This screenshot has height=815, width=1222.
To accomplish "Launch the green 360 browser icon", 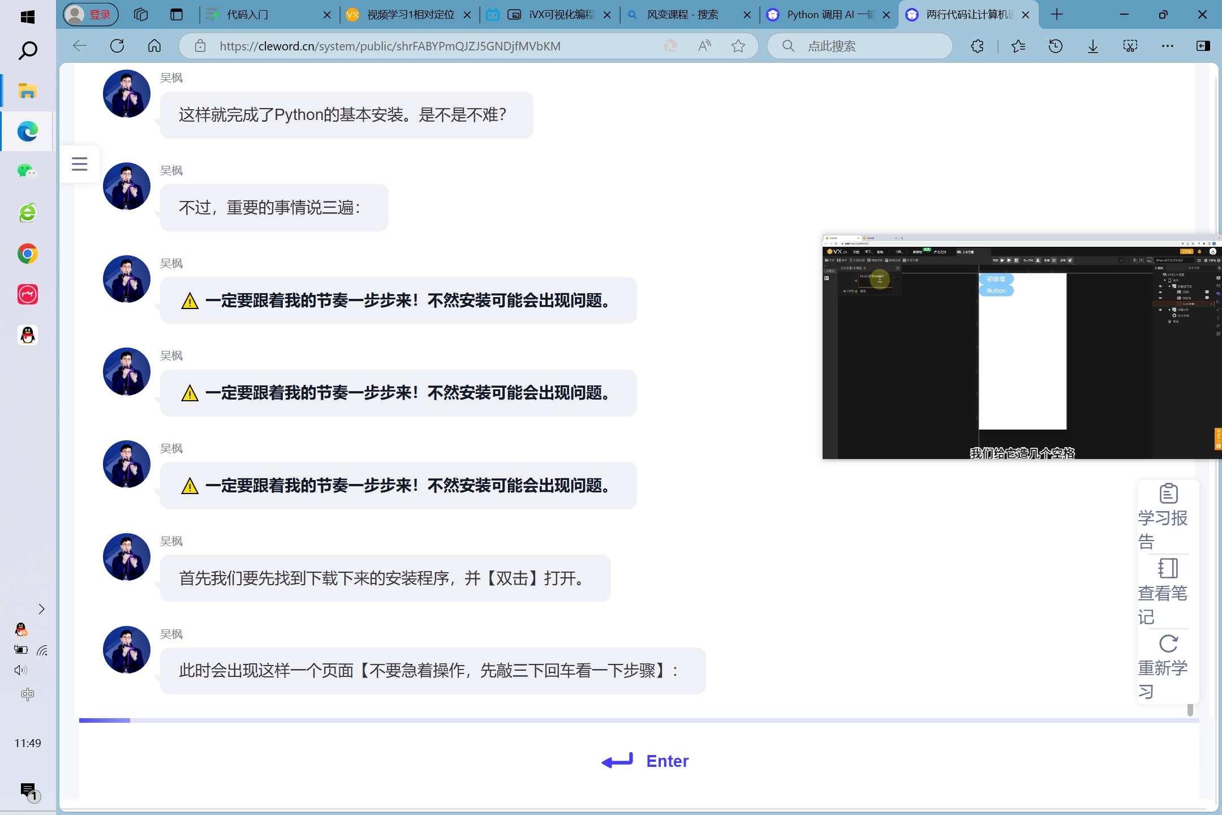I will pyautogui.click(x=27, y=213).
